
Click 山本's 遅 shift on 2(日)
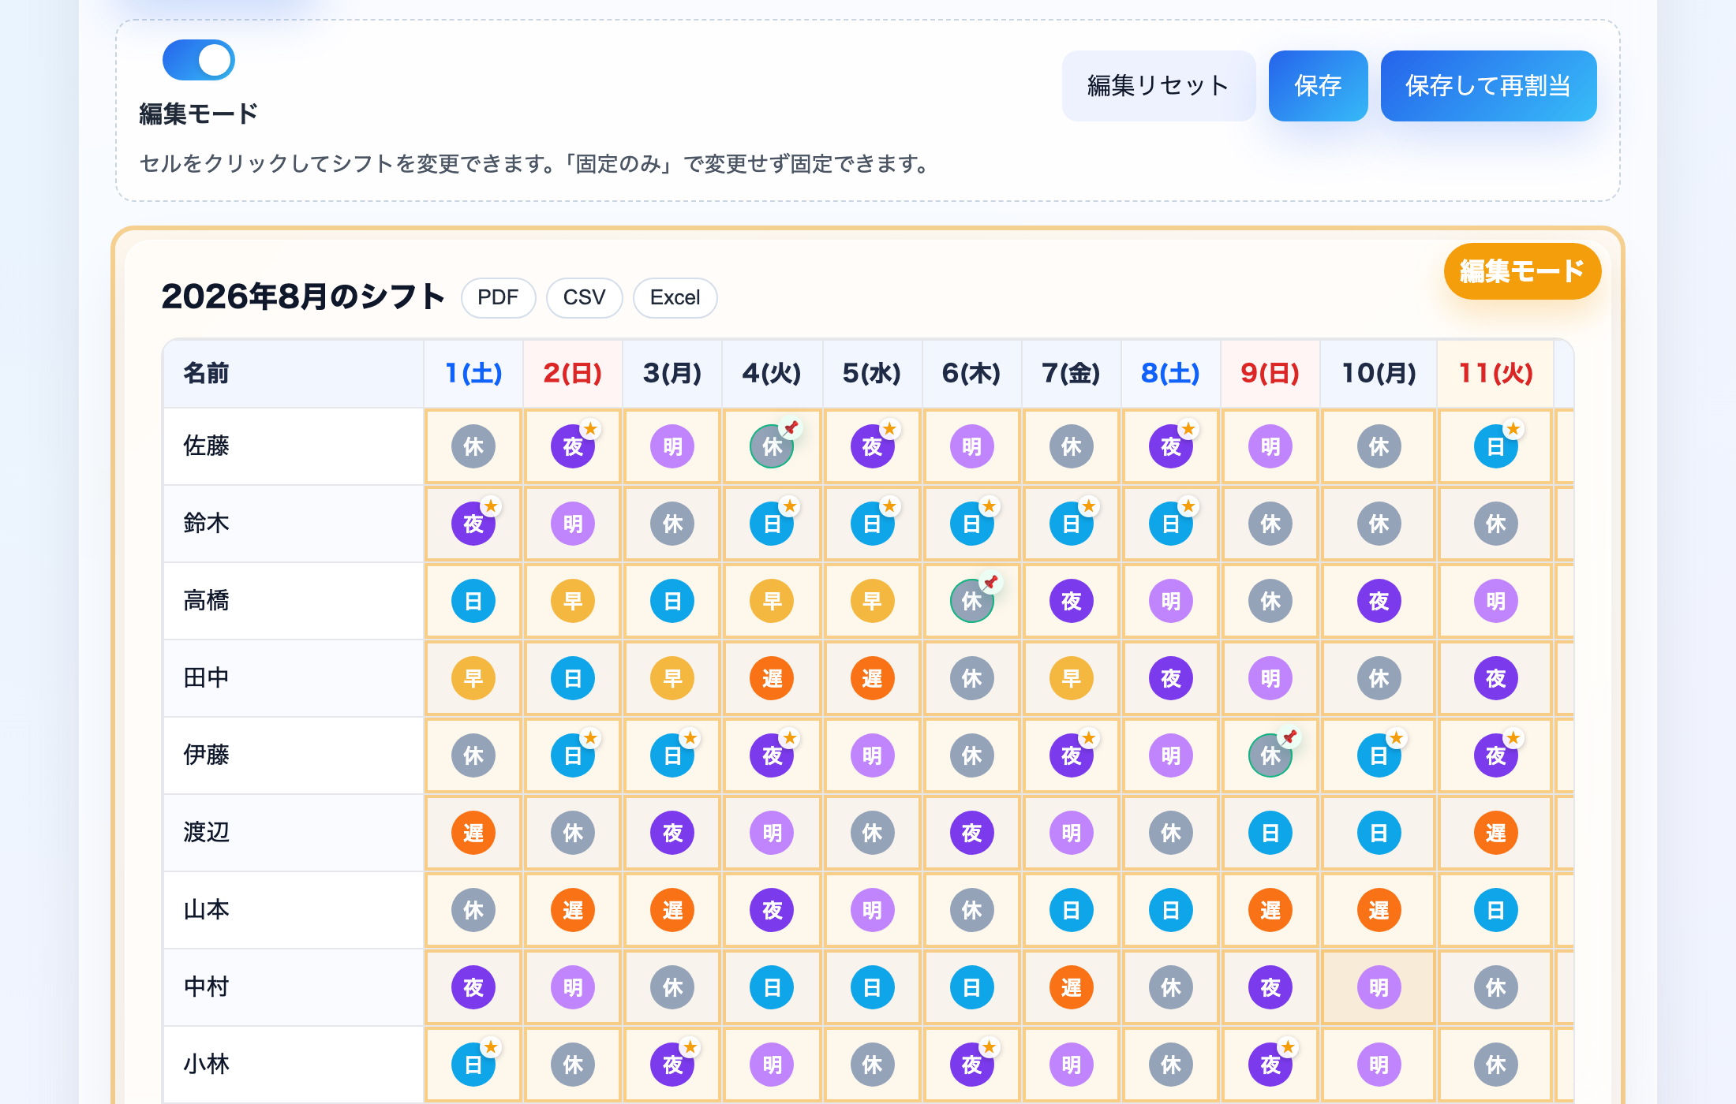coord(573,910)
